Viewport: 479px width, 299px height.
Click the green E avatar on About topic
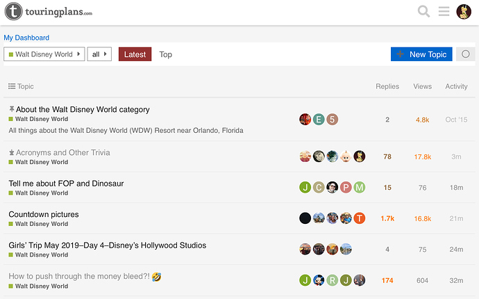tap(319, 120)
